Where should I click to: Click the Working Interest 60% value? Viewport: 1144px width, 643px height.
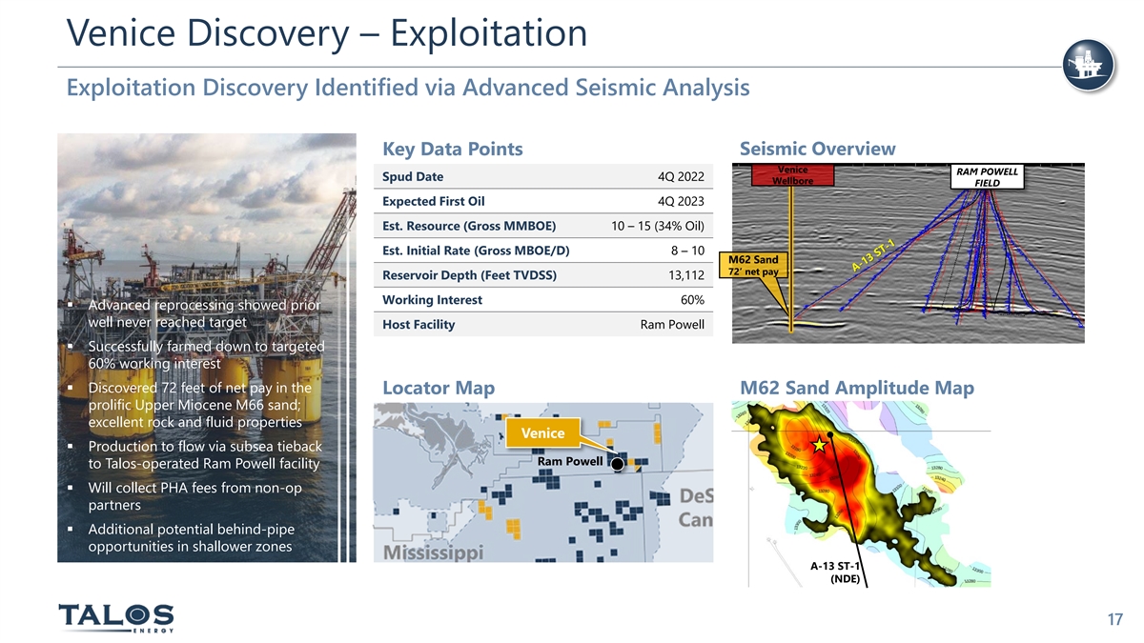[691, 300]
